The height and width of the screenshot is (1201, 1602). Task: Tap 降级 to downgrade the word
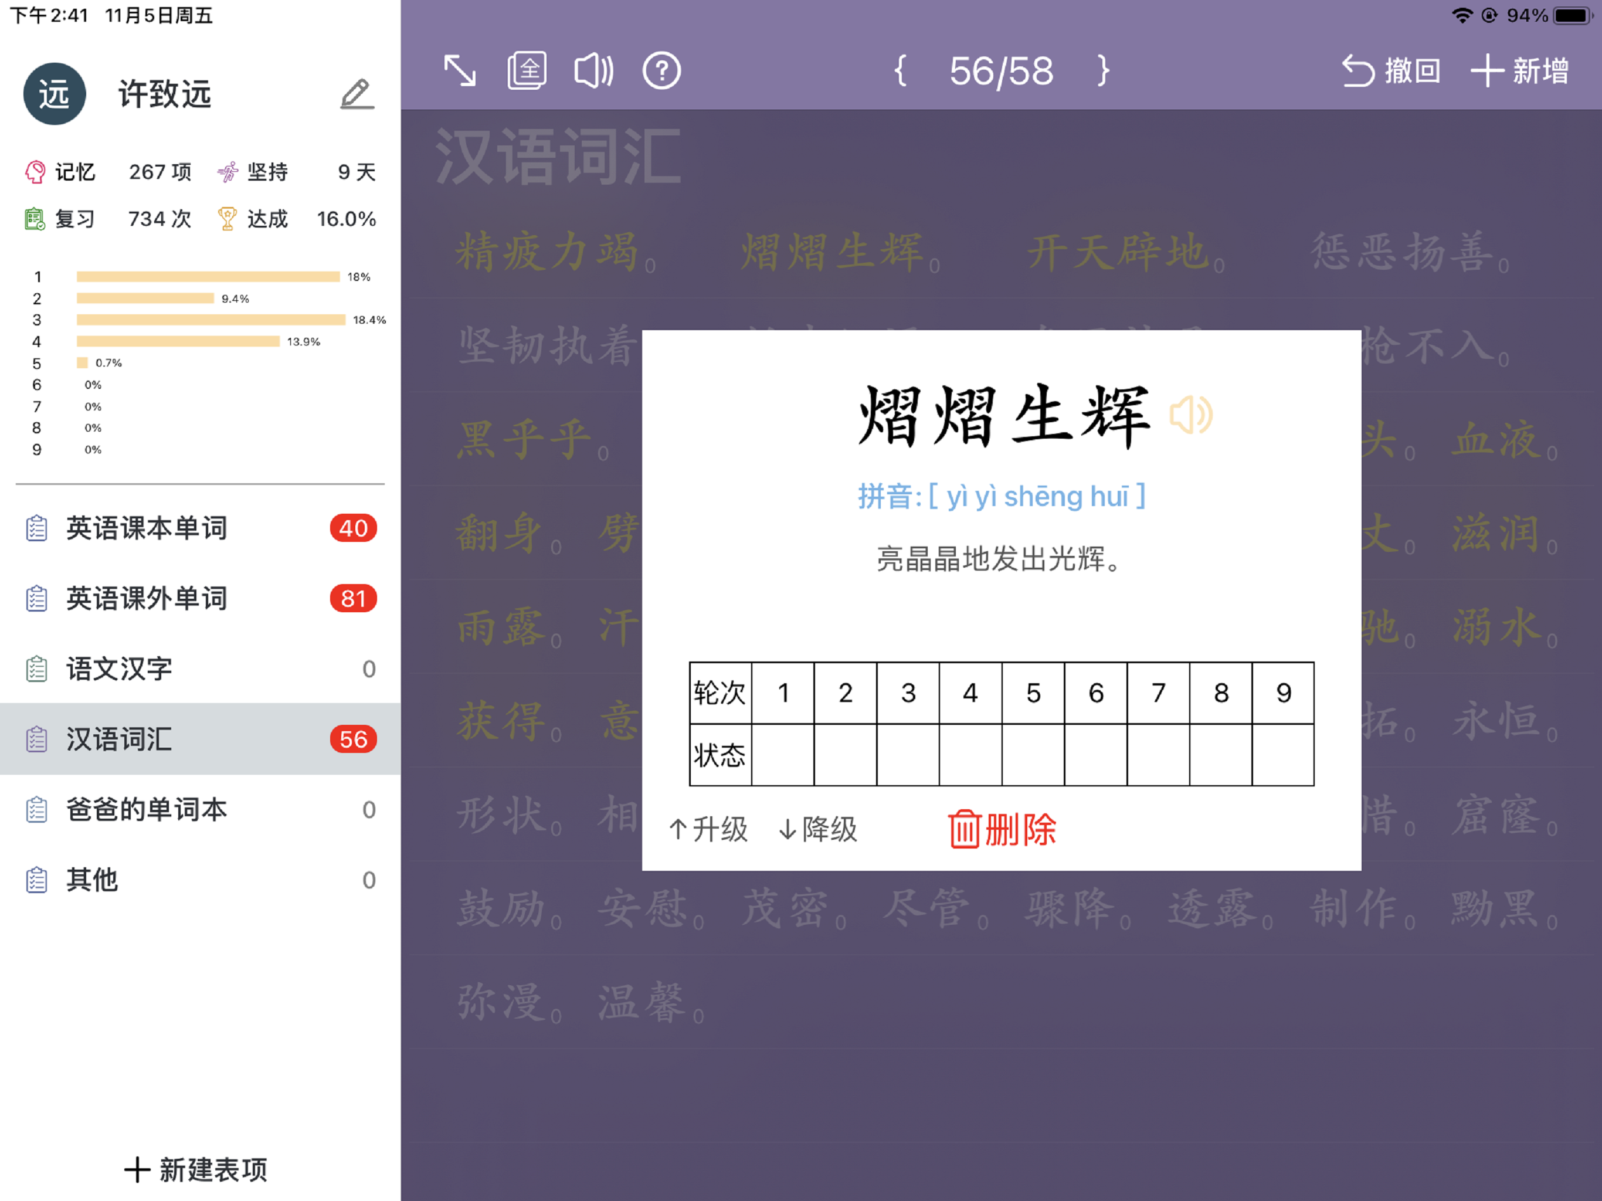(817, 829)
